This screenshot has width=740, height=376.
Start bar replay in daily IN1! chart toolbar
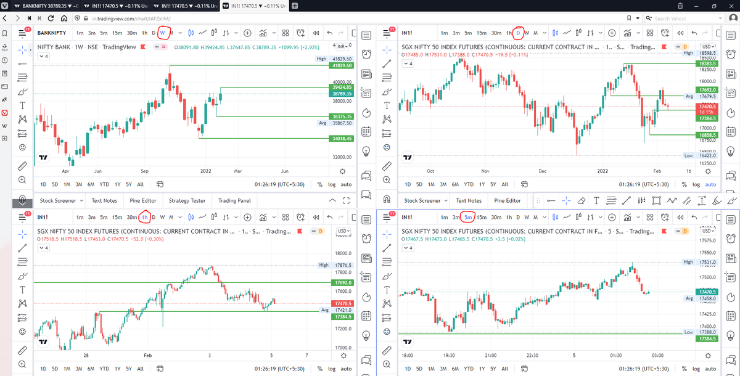point(680,33)
